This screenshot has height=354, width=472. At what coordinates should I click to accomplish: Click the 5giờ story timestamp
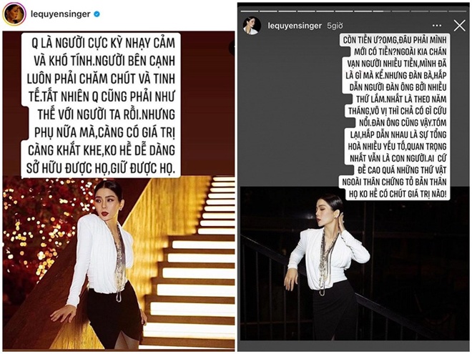[x=335, y=26]
